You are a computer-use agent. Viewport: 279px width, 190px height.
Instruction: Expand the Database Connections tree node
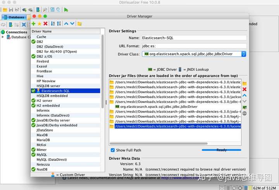click(x=3, y=37)
